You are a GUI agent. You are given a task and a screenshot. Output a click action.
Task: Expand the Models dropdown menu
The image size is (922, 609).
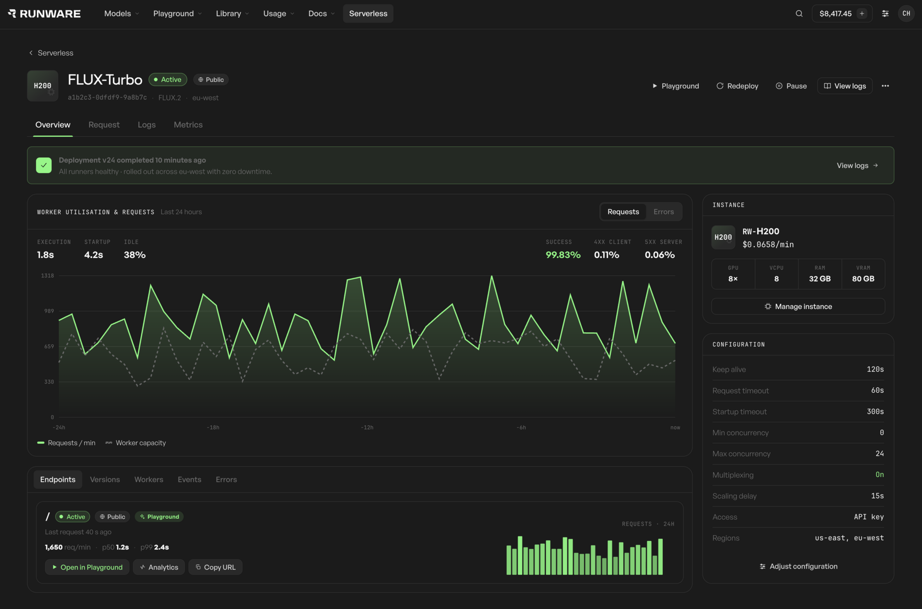click(x=121, y=13)
